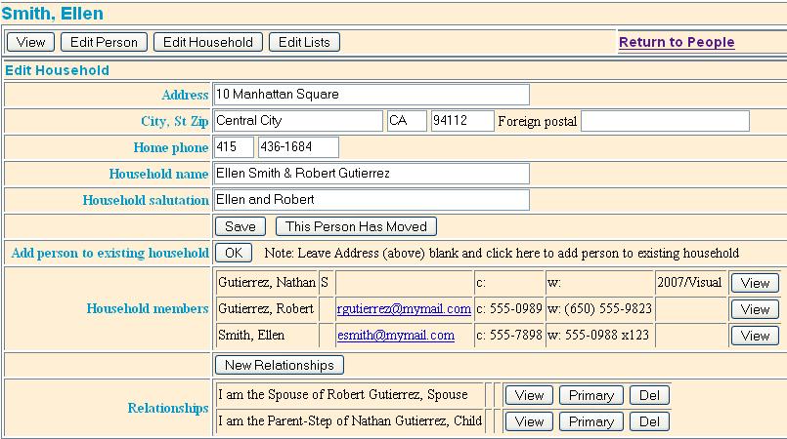Image resolution: width=787 pixels, height=439 pixels.
Task: Select the zip code field 94112
Action: coord(462,121)
